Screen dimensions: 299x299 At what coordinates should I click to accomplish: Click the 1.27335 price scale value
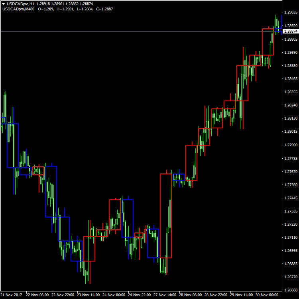[x=291, y=211]
